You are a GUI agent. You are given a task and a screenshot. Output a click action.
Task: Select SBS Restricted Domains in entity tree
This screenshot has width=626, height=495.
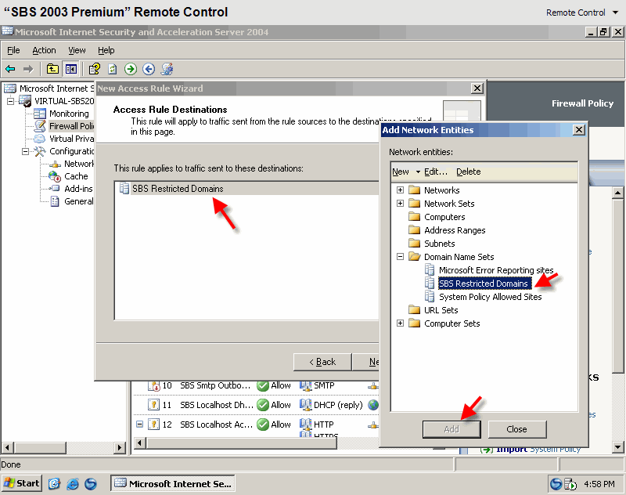[484, 284]
